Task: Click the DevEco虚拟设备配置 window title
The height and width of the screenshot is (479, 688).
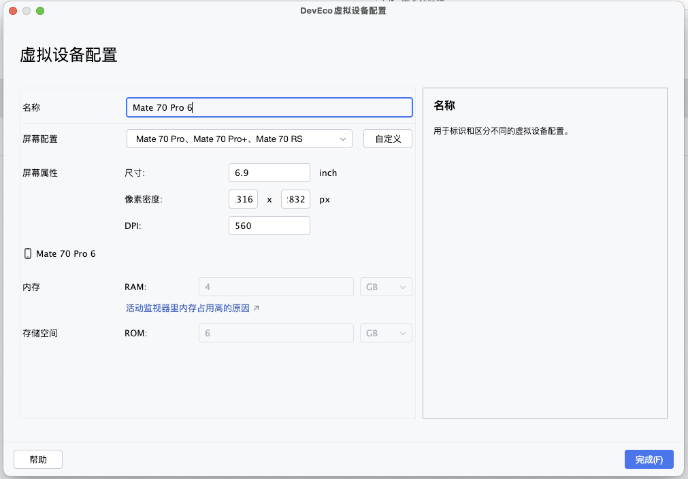Action: point(343,11)
